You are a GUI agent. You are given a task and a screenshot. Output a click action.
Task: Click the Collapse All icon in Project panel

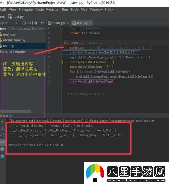coord(29,23)
